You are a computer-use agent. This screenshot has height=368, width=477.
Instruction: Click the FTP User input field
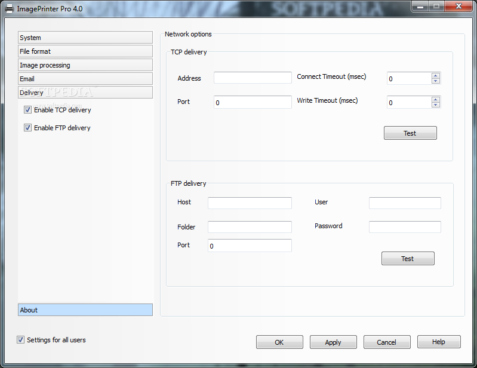coord(405,203)
